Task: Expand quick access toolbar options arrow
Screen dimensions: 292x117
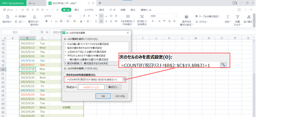Action: click(57, 10)
